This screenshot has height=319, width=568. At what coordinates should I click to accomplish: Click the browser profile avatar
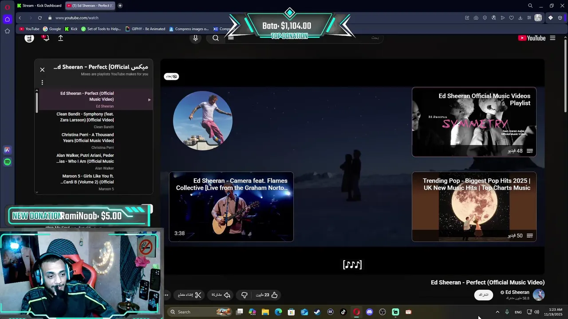click(x=538, y=18)
